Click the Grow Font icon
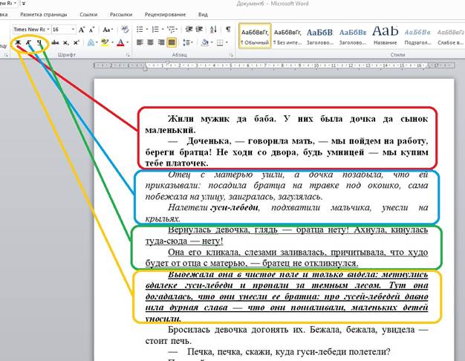The width and height of the screenshot is (465, 361). 82,30
